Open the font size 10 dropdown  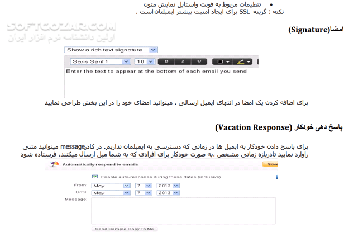pos(145,61)
